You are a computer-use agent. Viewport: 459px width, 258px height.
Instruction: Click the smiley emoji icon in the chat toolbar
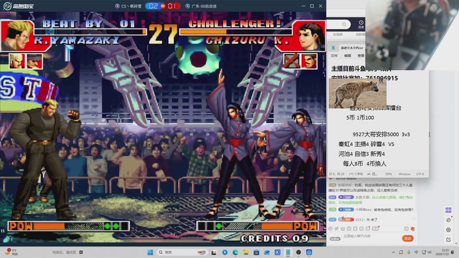coord(330,228)
